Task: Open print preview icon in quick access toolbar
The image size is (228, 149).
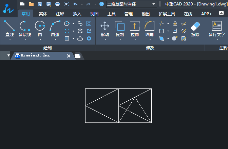Action: pos(66,4)
